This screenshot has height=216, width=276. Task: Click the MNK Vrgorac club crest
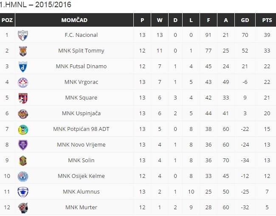coord(23,82)
